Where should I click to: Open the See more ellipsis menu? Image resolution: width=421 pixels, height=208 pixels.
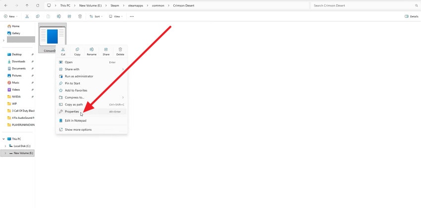coord(132,16)
